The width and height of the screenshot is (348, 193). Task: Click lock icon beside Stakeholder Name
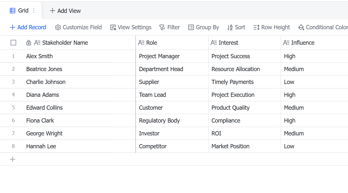[x=29, y=42]
